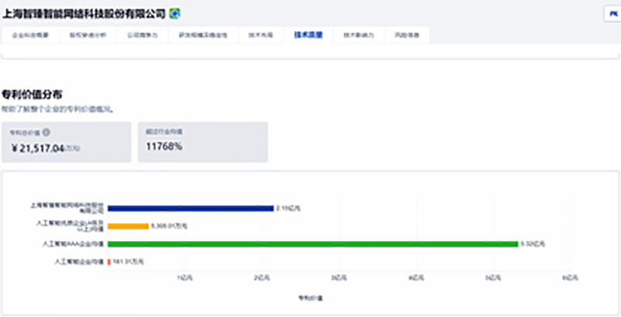The image size is (621, 317).
Task: Switch to the 股权穿透分析 tab
Action: coord(82,35)
